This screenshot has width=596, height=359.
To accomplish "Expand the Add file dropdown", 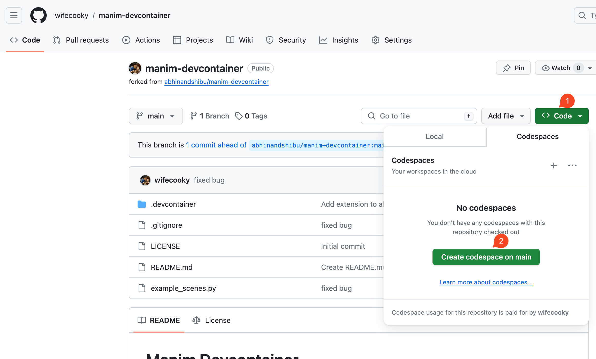I will point(506,116).
